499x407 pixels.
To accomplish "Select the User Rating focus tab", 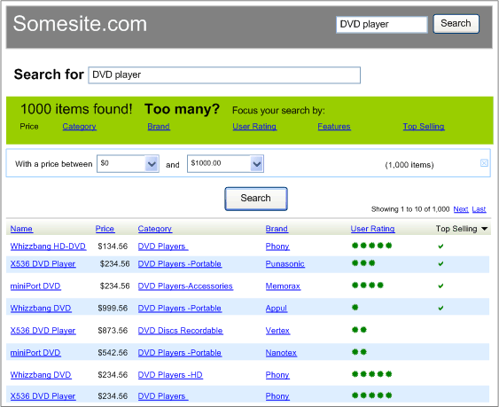I will click(254, 127).
